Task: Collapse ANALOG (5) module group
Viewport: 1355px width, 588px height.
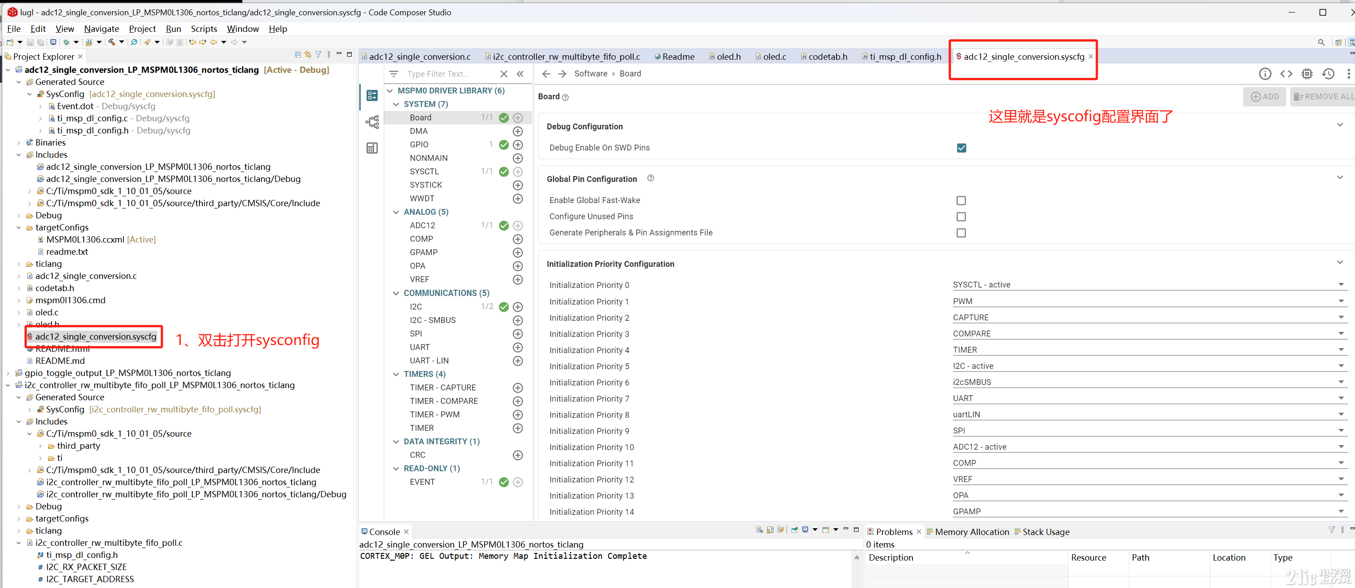Action: click(x=396, y=212)
